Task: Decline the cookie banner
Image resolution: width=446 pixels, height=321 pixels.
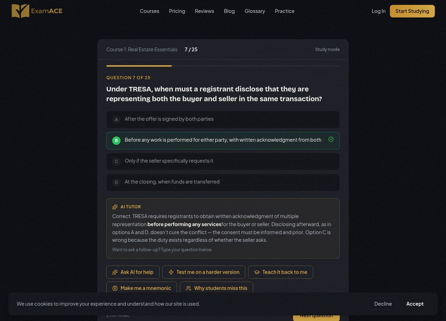Action: click(383, 304)
